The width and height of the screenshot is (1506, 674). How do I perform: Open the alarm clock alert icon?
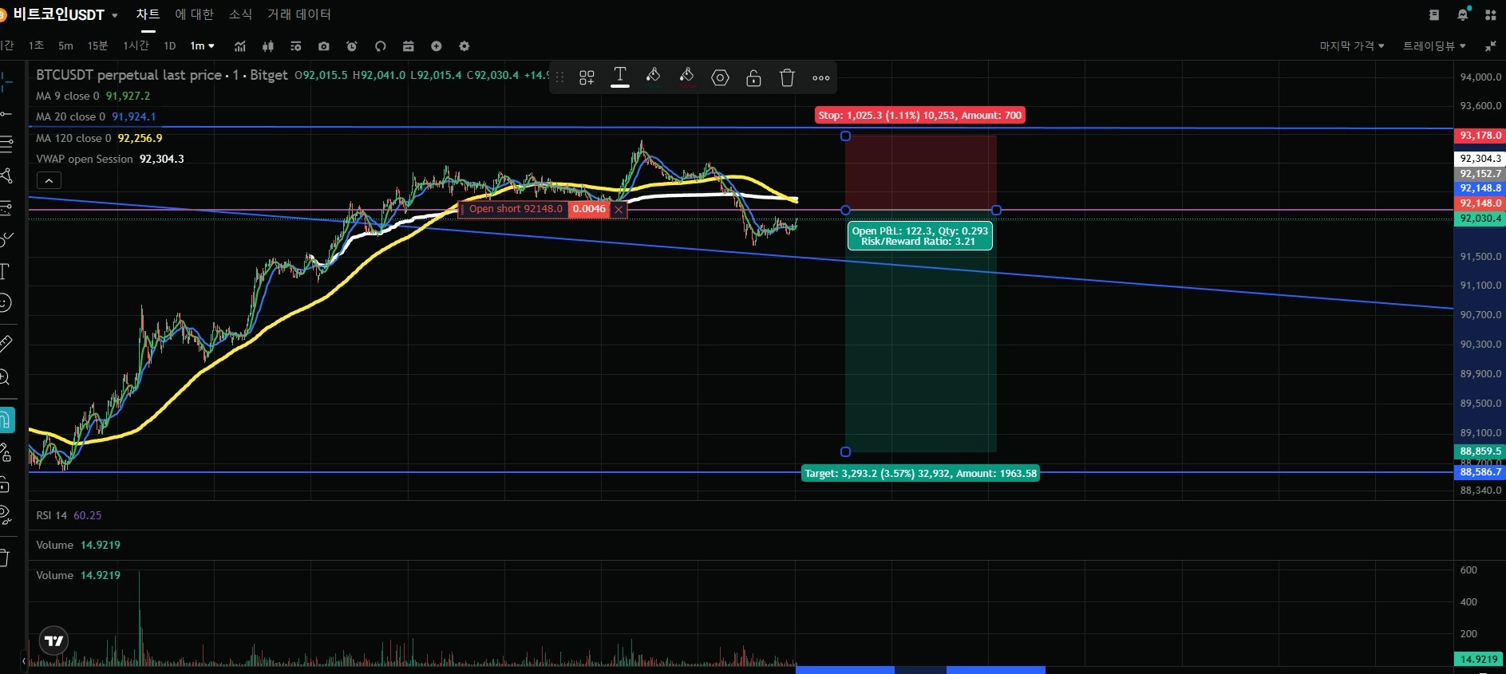coord(352,46)
